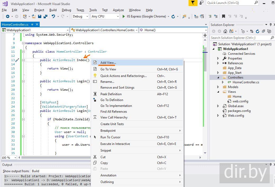
Task: Select Add View... from the context menu
Action: pos(108,63)
